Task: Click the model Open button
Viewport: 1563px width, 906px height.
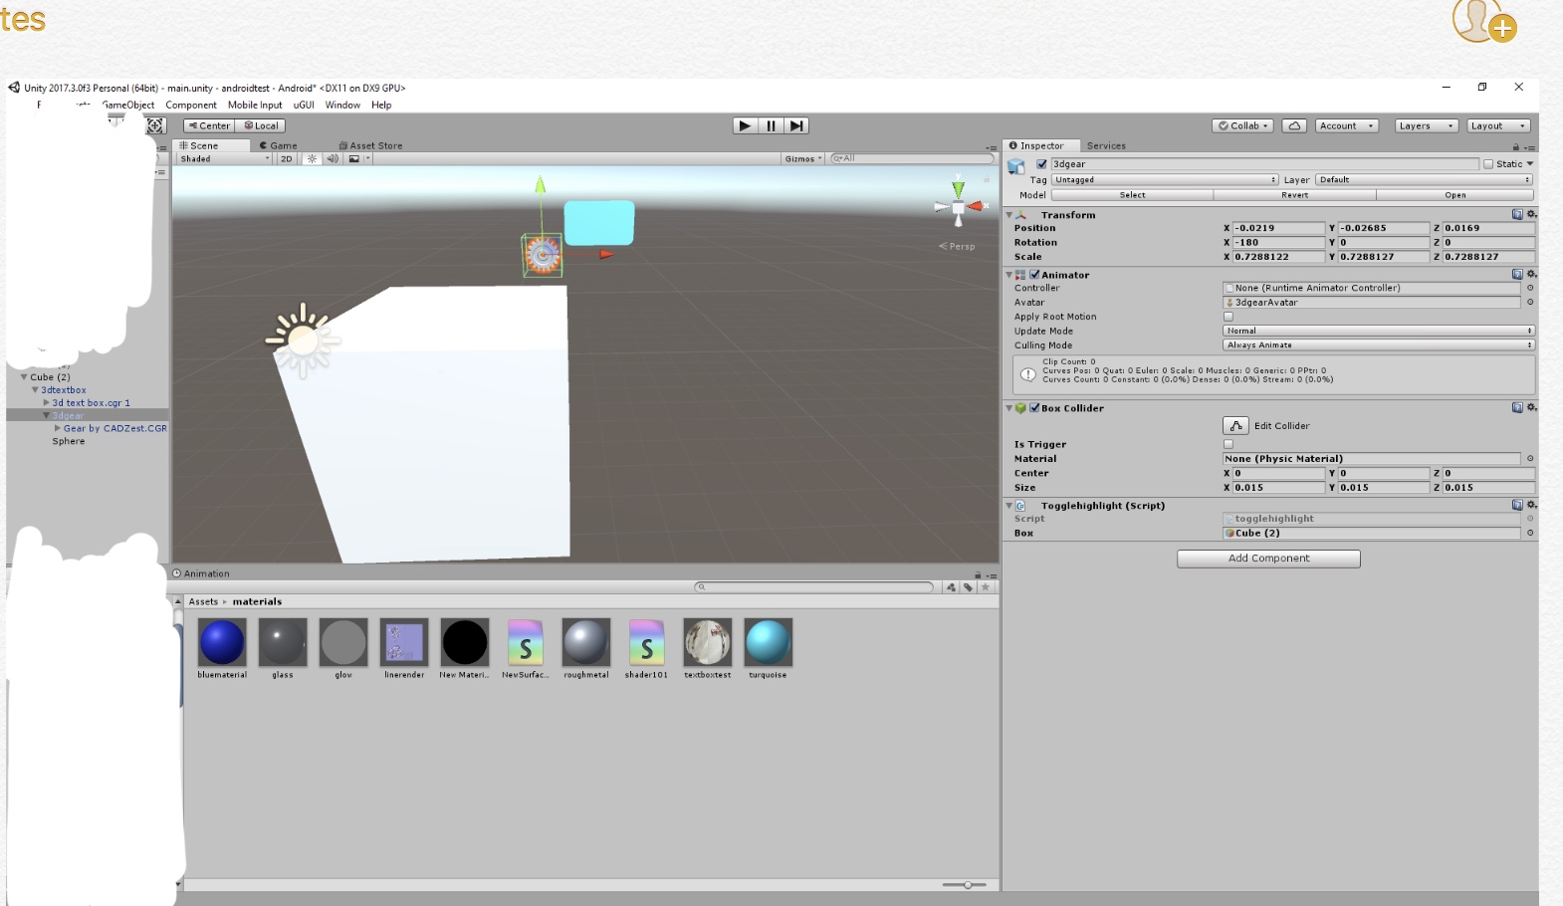Action: pyautogui.click(x=1454, y=195)
